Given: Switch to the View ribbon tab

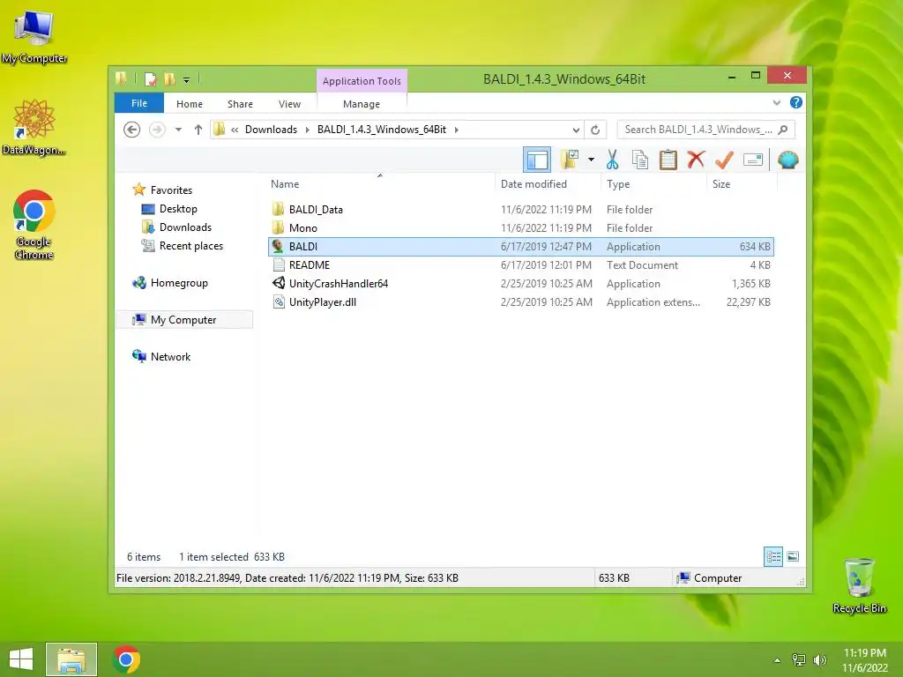Looking at the screenshot, I should click(x=289, y=104).
